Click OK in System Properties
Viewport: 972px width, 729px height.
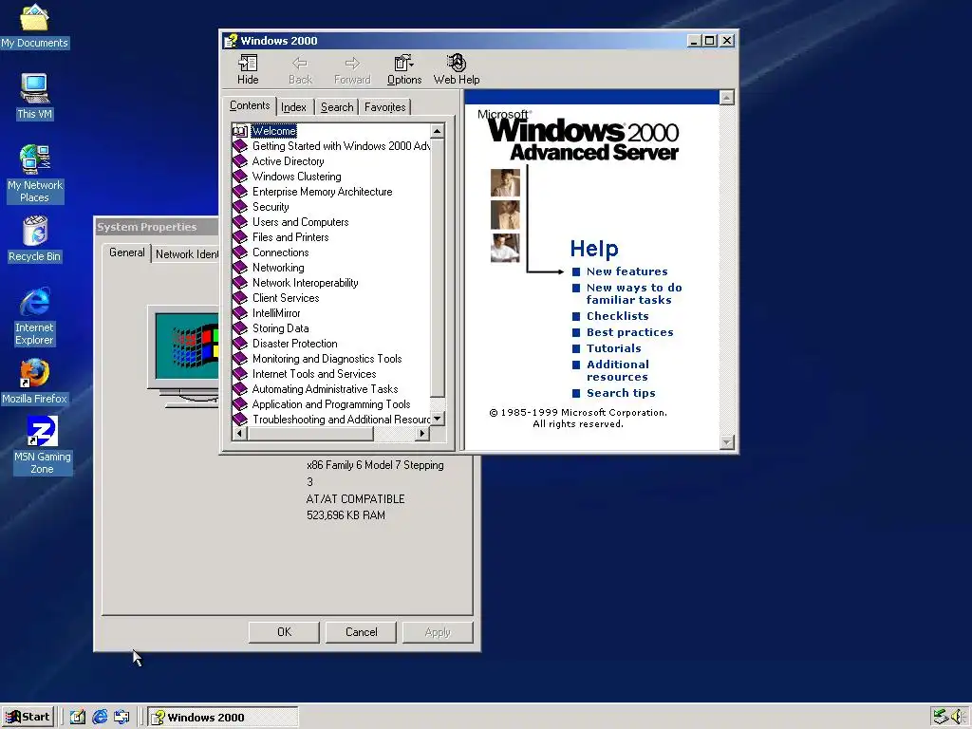click(x=284, y=631)
